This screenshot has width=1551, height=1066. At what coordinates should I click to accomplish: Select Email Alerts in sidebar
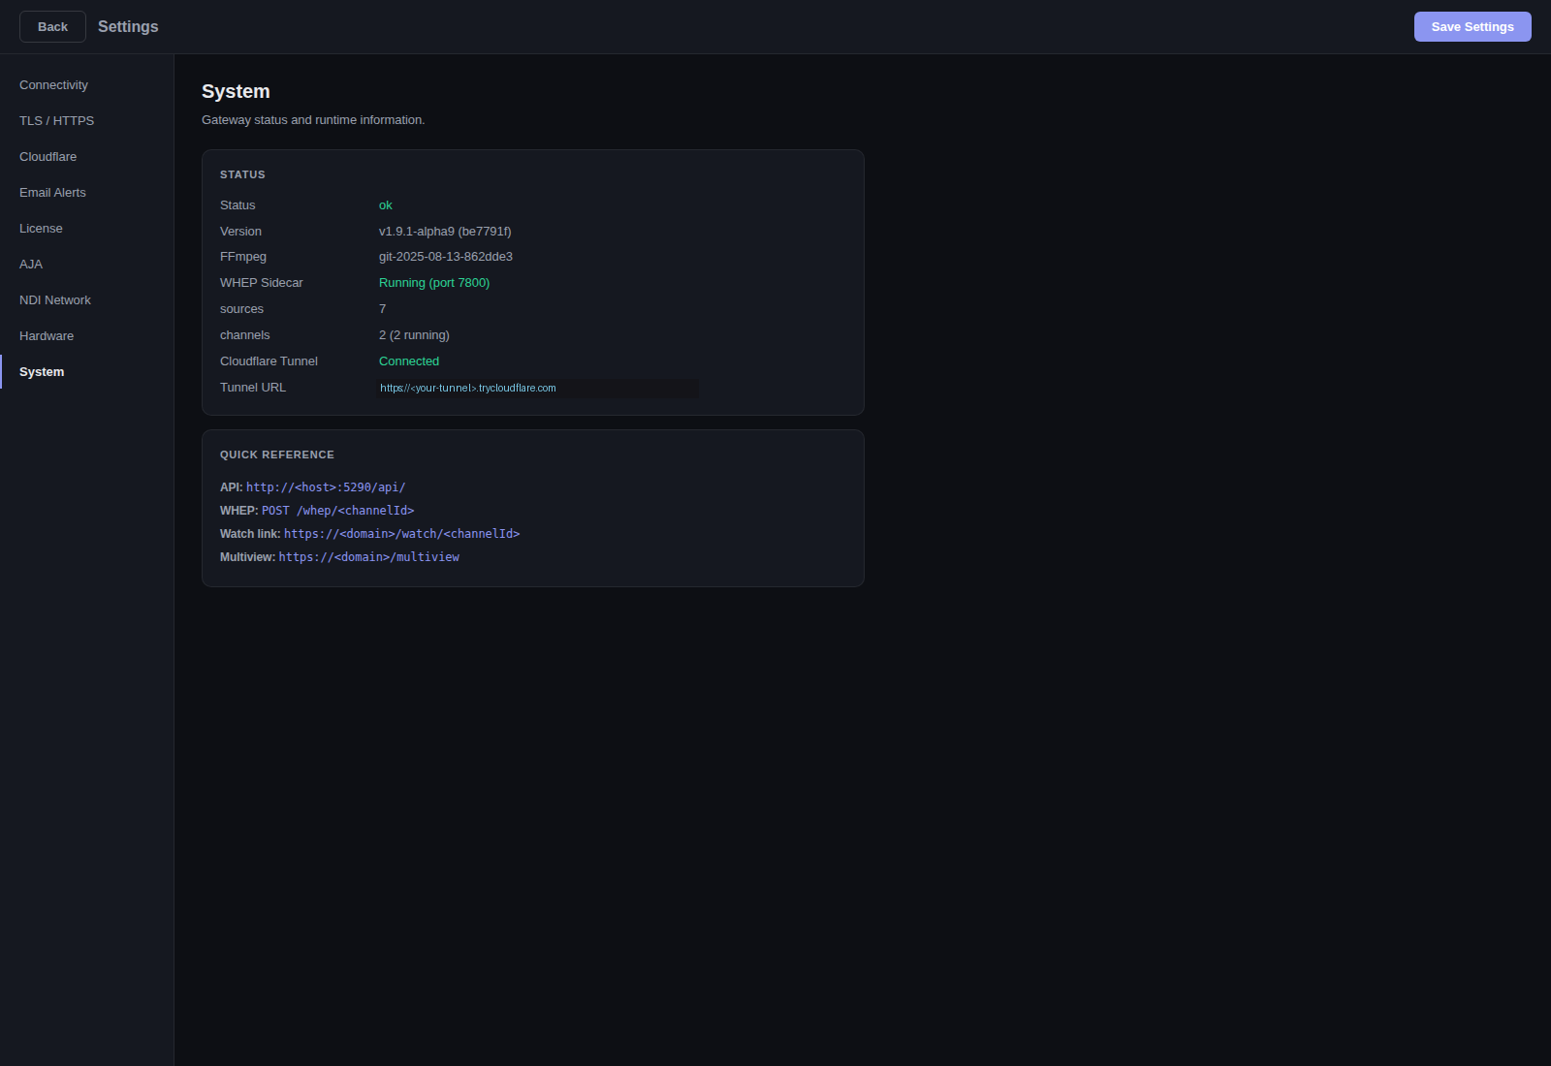(x=87, y=193)
